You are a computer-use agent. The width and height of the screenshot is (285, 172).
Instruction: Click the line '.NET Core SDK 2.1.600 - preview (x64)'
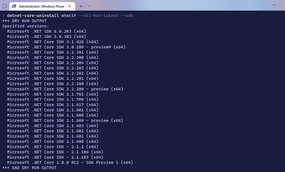pos(65,121)
